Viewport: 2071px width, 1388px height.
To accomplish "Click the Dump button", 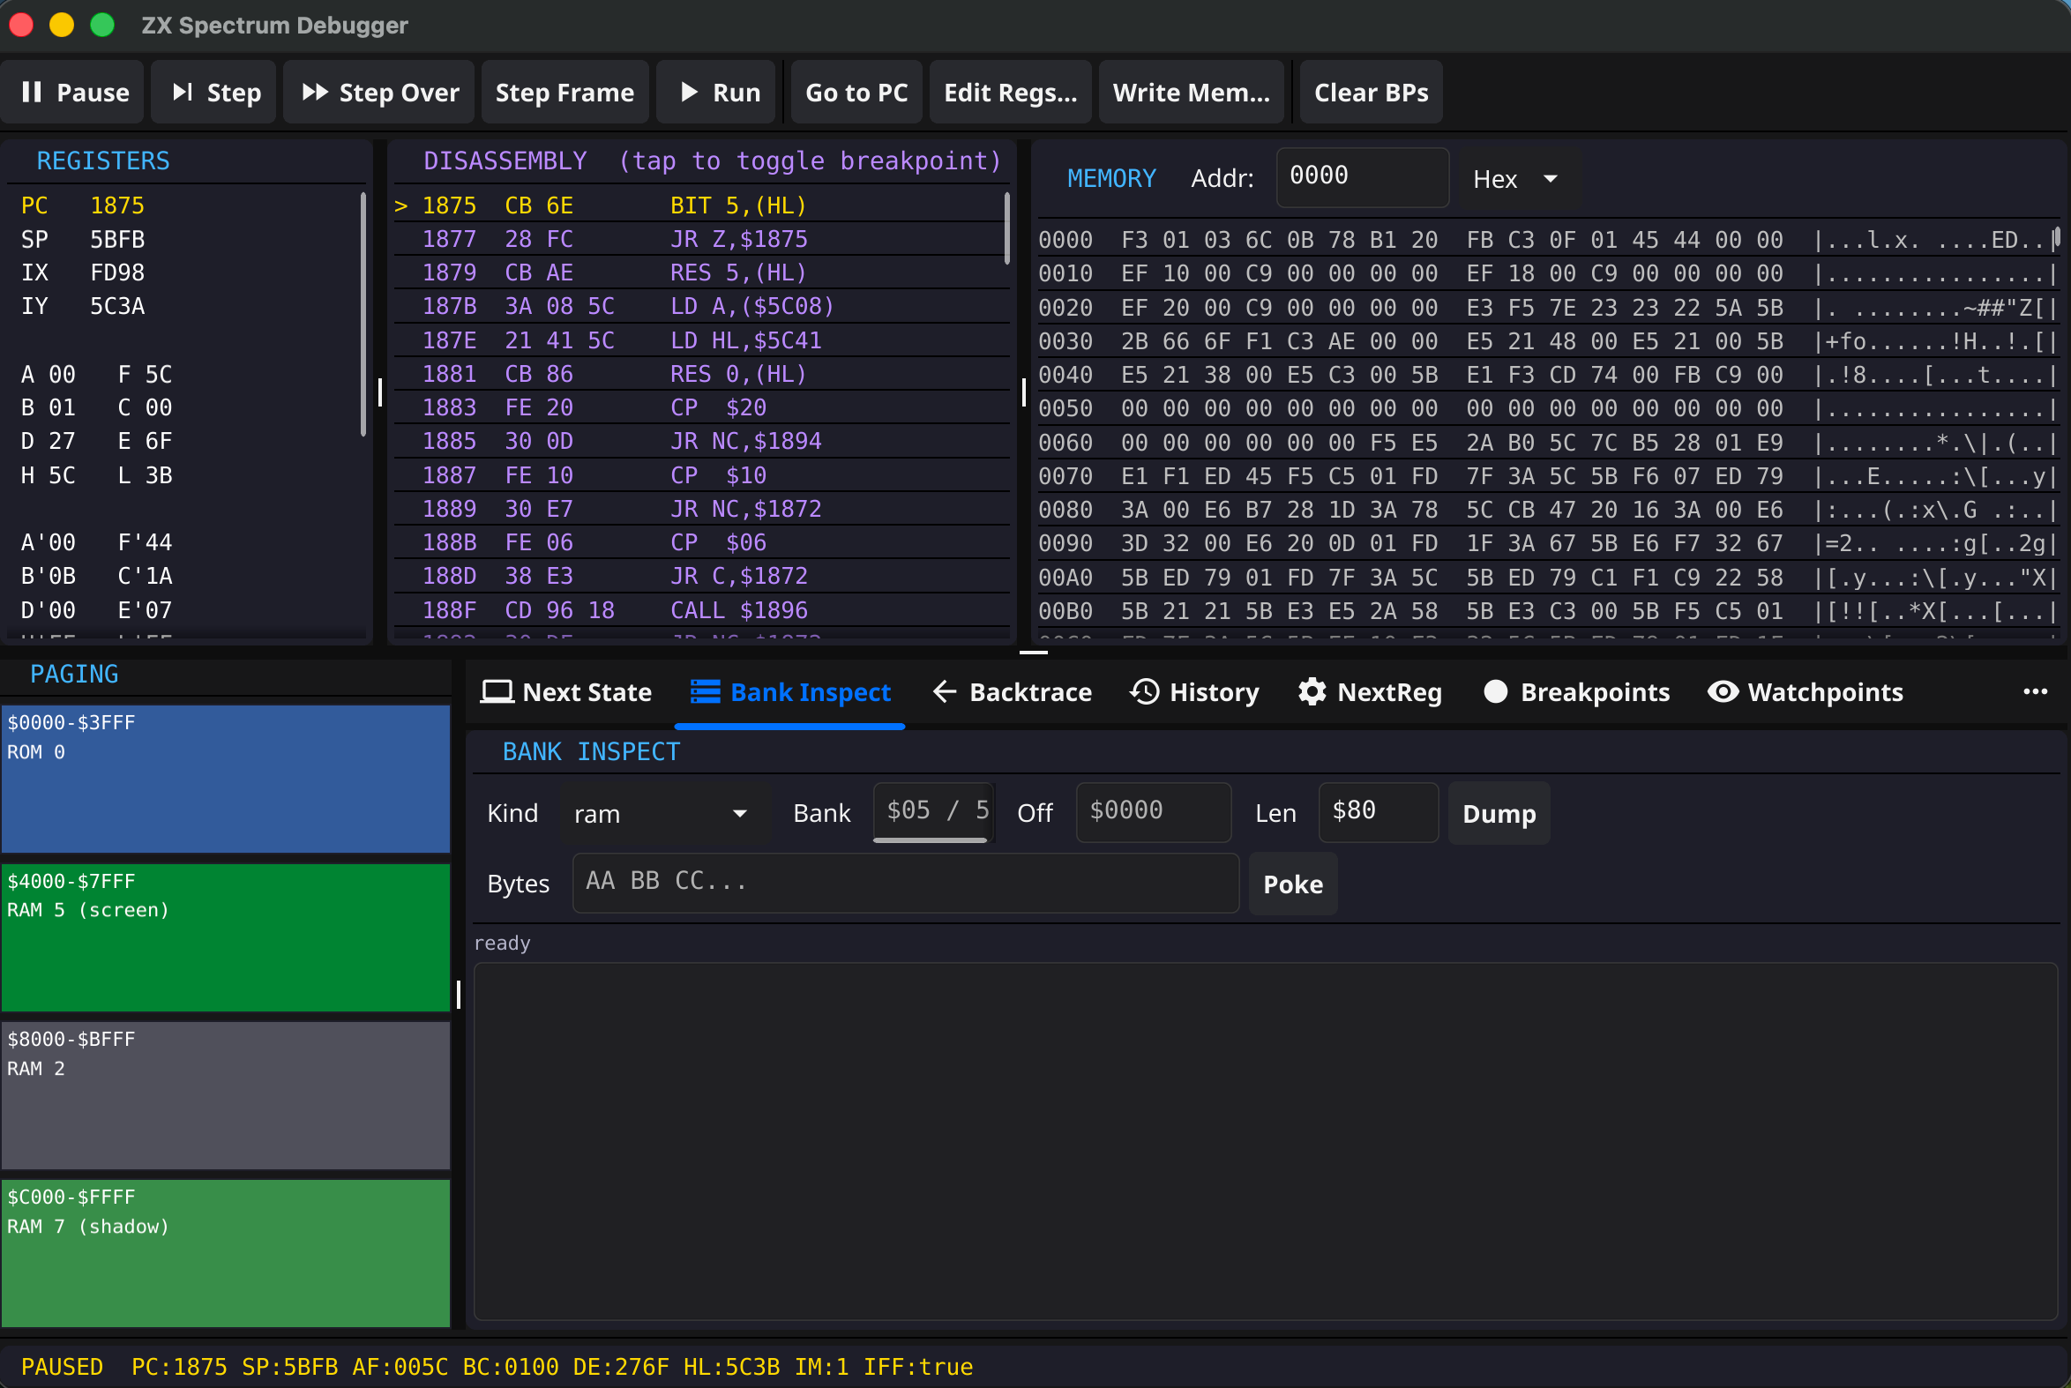I will click(1499, 814).
